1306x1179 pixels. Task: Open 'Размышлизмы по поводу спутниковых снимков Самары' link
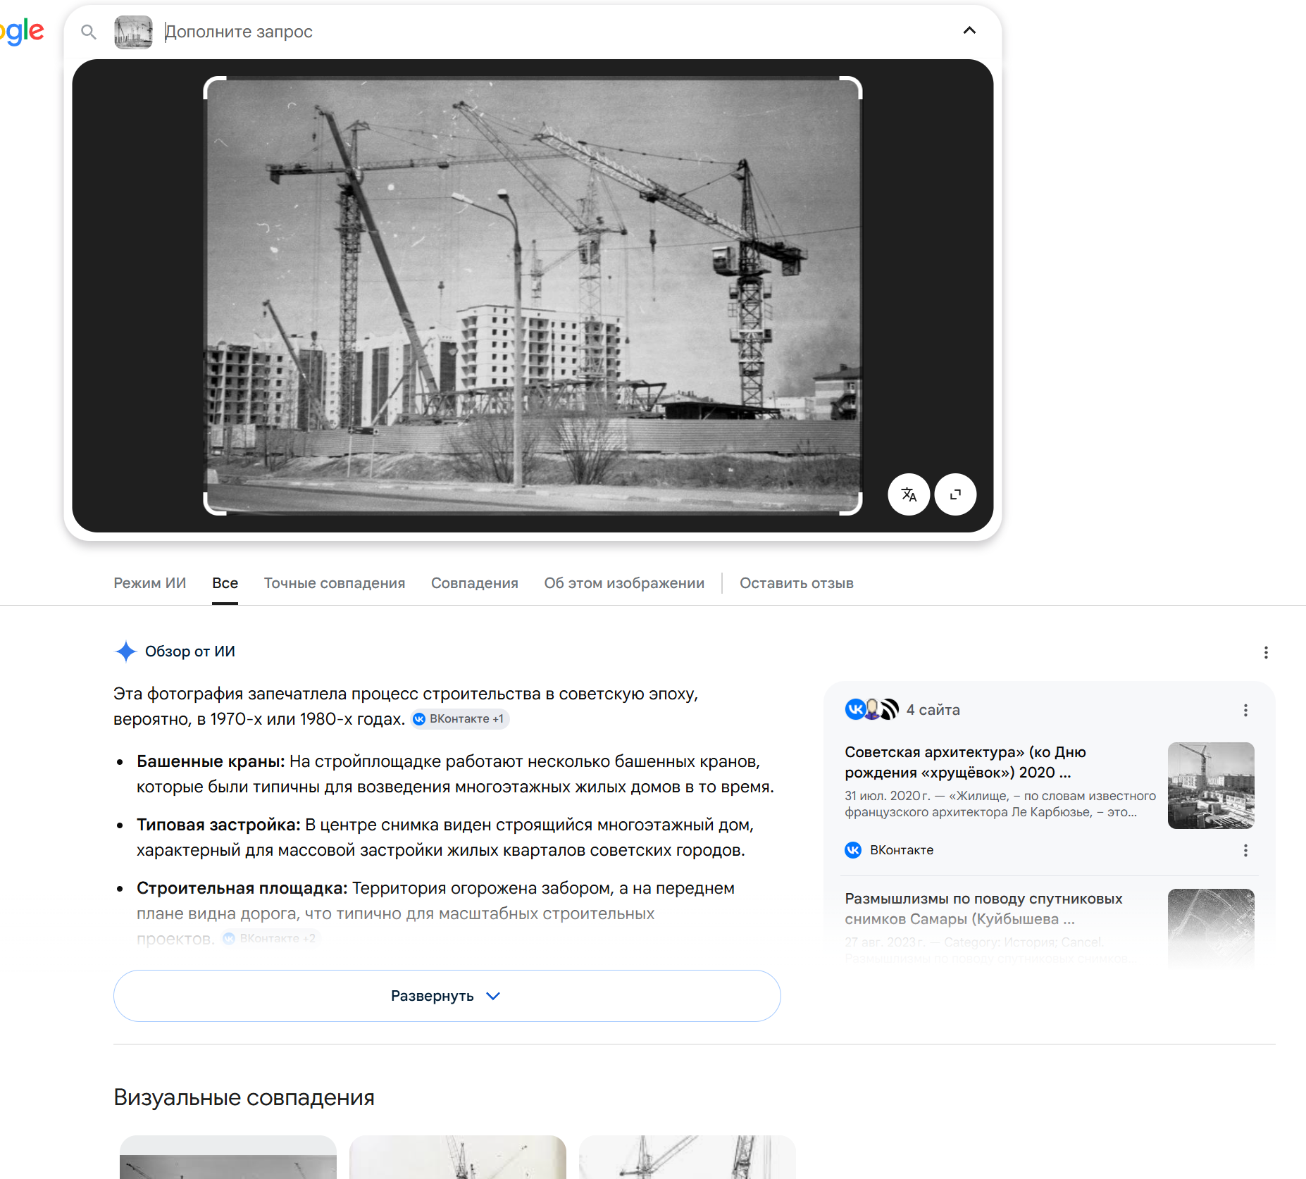983,909
